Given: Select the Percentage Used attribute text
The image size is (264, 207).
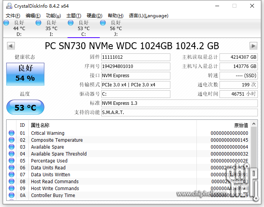Looking at the screenshot, I should coord(49,161).
